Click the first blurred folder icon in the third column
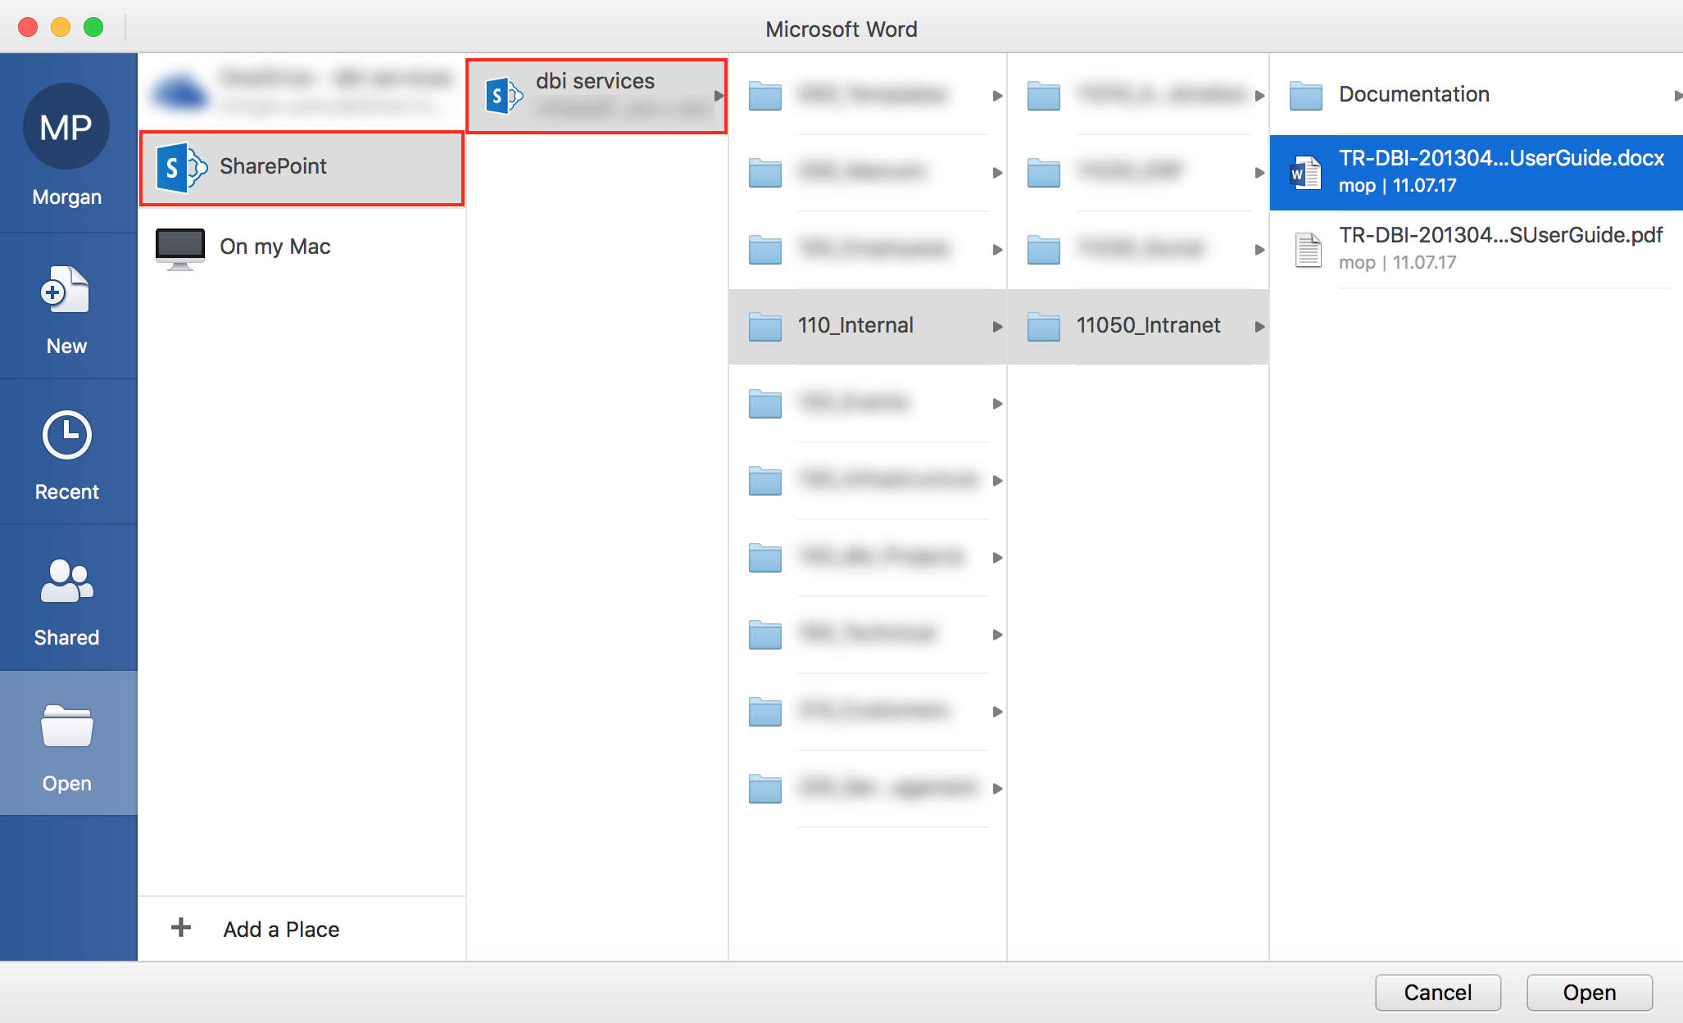 tap(764, 95)
